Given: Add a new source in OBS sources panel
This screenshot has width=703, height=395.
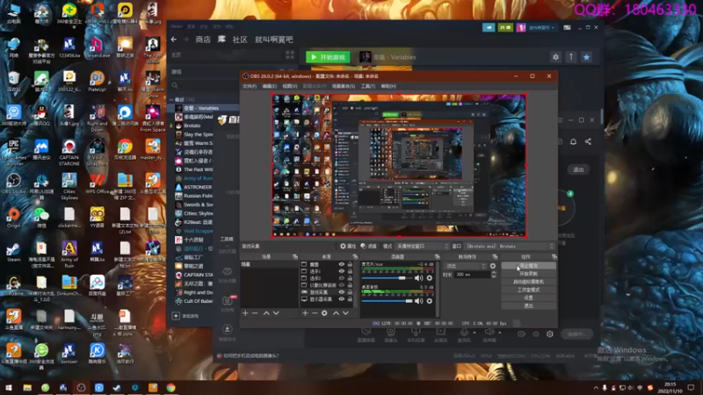Looking at the screenshot, I should point(305,313).
